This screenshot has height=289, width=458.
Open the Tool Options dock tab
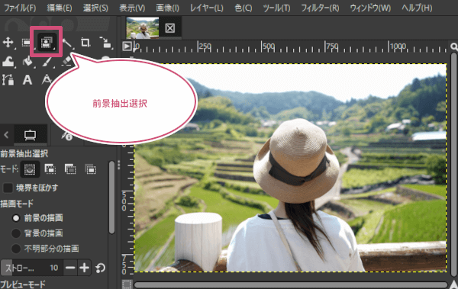coord(30,135)
